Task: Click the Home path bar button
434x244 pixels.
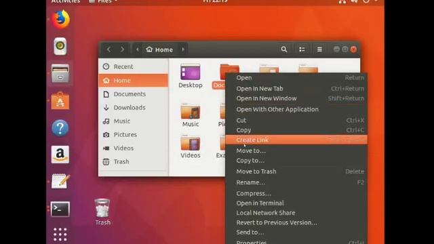Action: (x=160, y=49)
